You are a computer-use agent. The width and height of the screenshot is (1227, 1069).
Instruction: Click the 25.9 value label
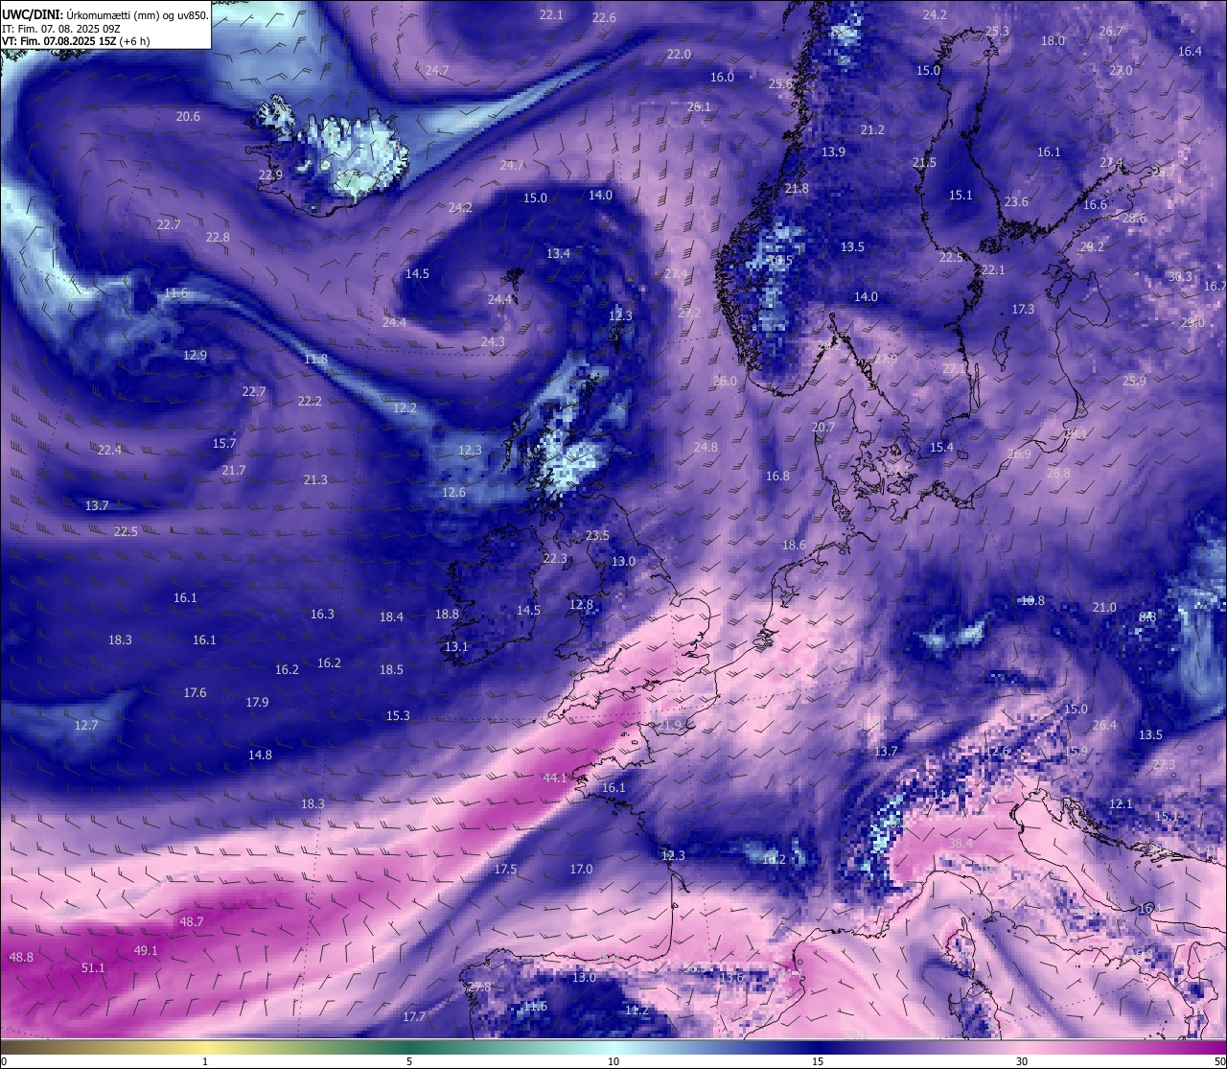click(x=1134, y=381)
